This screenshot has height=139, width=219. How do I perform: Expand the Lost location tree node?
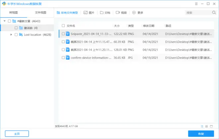point(11,34)
